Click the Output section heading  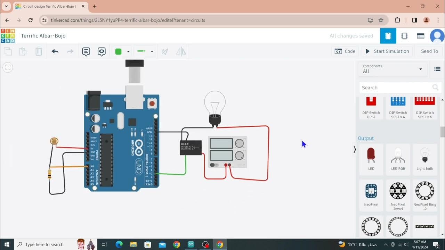366,138
